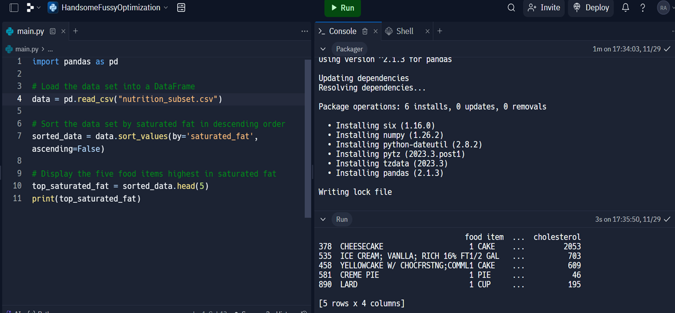
Task: Toggle the left sidebar panel icon
Action: click(x=14, y=8)
